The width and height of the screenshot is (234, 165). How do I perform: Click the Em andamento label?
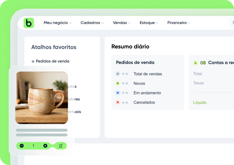point(147,93)
